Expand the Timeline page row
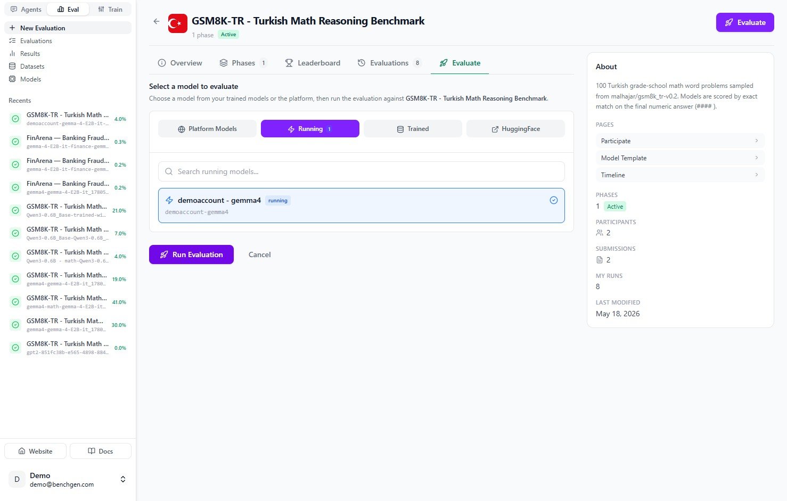The height and width of the screenshot is (501, 787). 680,175
